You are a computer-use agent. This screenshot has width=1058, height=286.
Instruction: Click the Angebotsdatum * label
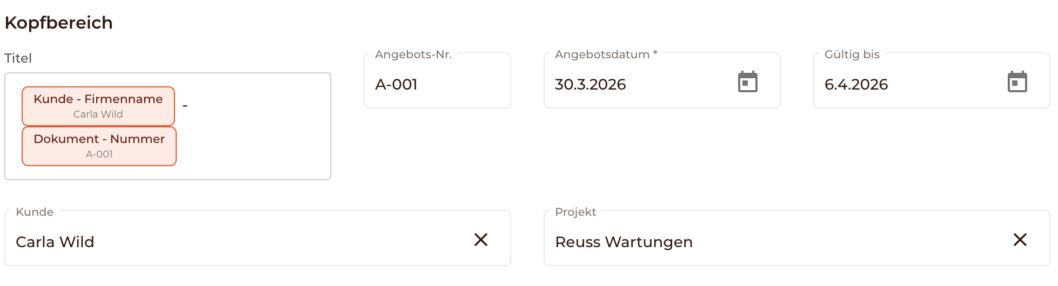606,55
